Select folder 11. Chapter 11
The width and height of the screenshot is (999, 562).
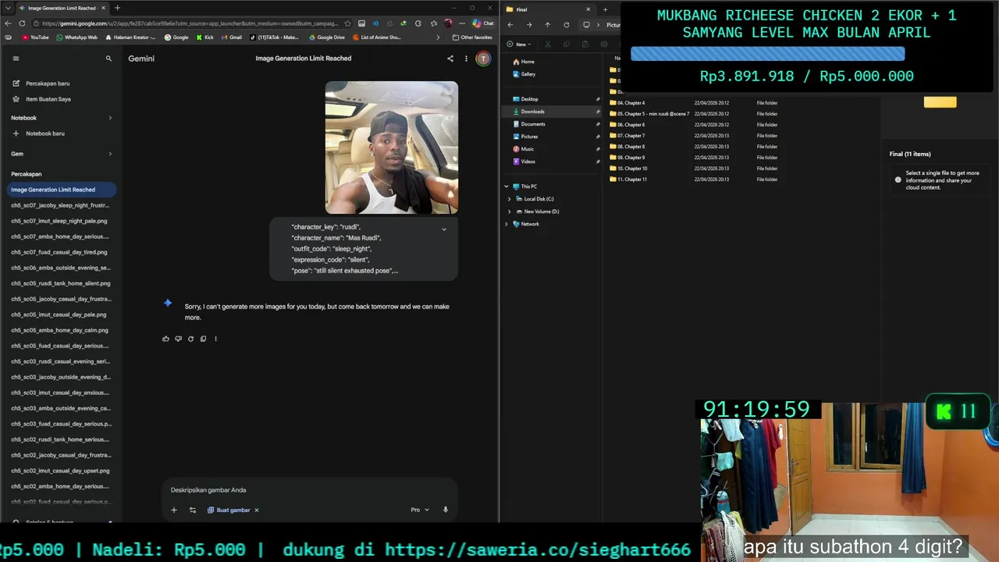[631, 180]
